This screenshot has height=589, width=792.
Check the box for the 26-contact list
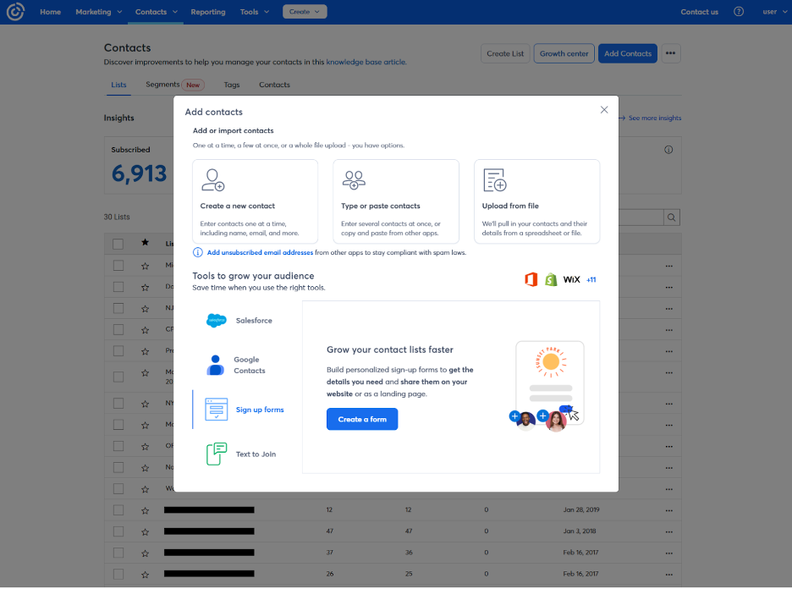pyautogui.click(x=118, y=574)
